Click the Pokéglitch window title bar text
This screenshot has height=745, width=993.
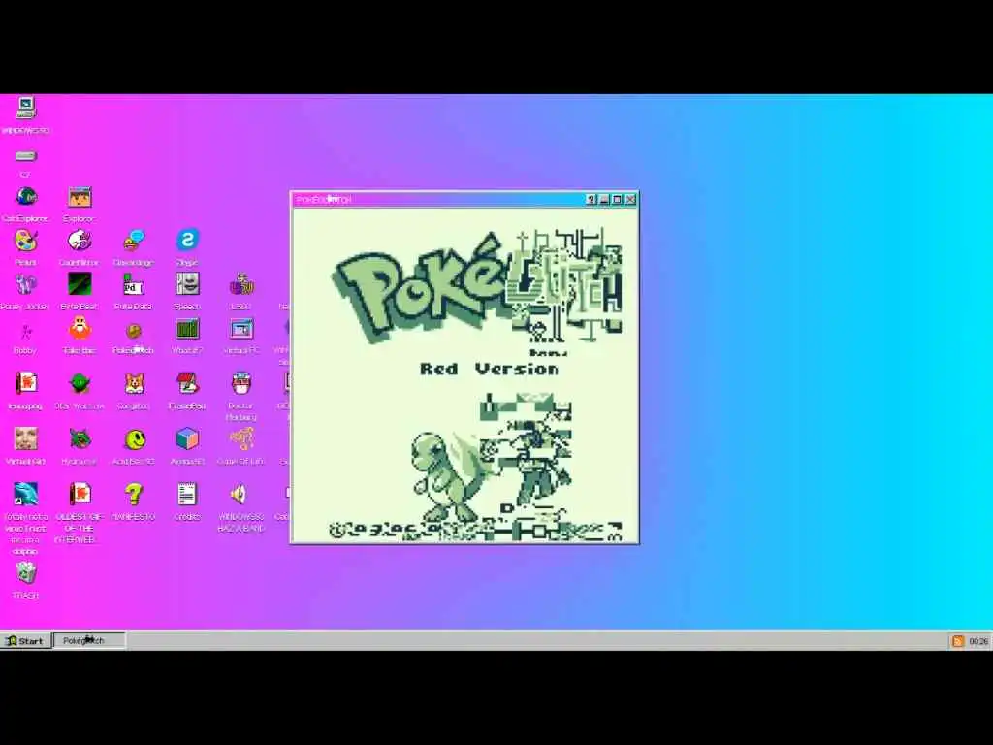tap(324, 200)
